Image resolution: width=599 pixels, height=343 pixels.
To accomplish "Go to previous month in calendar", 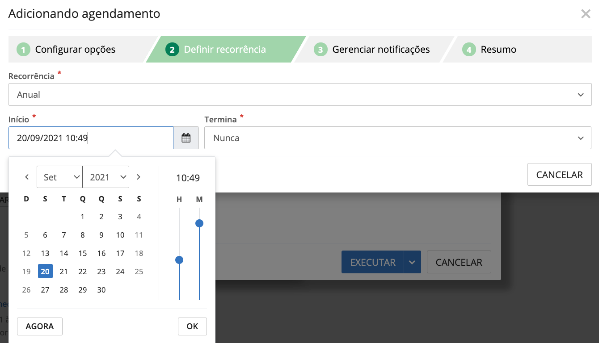I will tap(27, 177).
